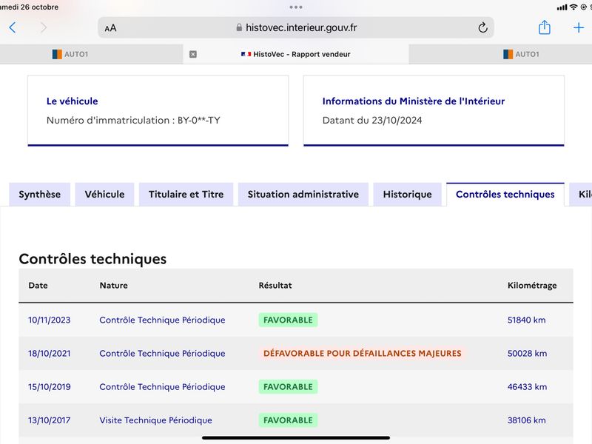Open the AA reader text-size menu
The width and height of the screenshot is (592, 444).
110,28
